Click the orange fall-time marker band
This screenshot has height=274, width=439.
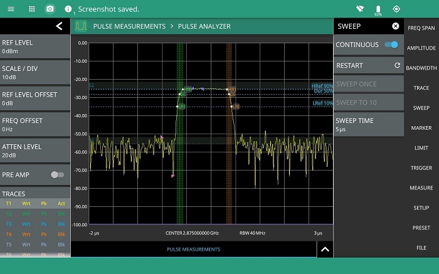229,134
